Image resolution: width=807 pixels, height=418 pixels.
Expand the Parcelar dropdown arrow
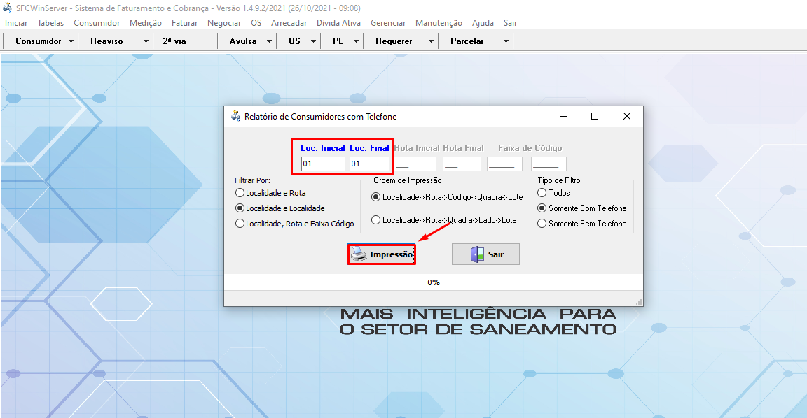(x=506, y=41)
